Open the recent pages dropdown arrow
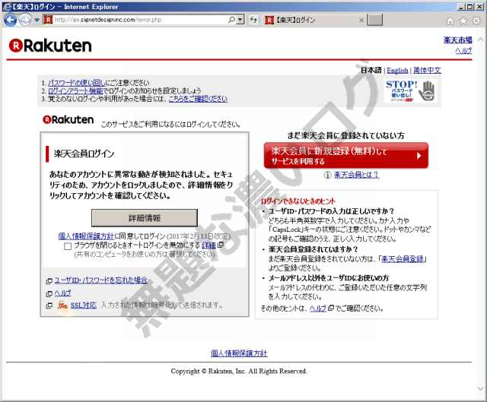Viewport: 487px width, 402px height. pyautogui.click(x=37, y=21)
